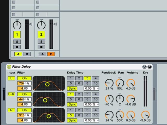This screenshot has width=167, height=125.
Task: Click L+R channel filter bandwidth 4.00 field
Action: (x=24, y=104)
